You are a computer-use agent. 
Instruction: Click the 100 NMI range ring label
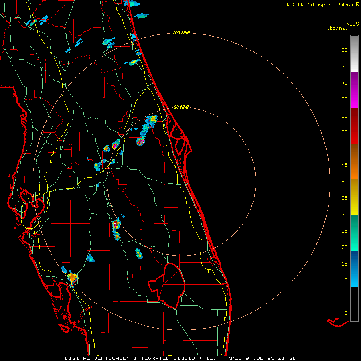(181, 33)
